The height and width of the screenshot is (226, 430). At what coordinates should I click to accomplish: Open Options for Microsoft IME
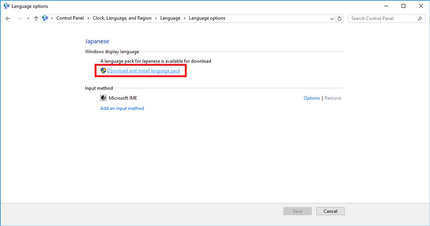click(312, 98)
